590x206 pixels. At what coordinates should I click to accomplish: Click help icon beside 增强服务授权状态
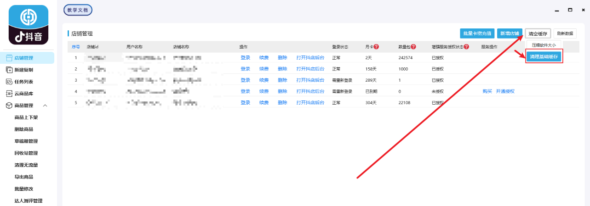466,47
